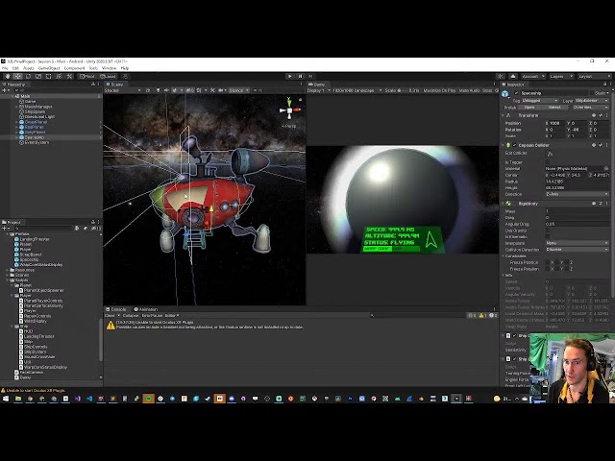Open the Assets menu
Viewport: 615px width, 461px height.
28,68
